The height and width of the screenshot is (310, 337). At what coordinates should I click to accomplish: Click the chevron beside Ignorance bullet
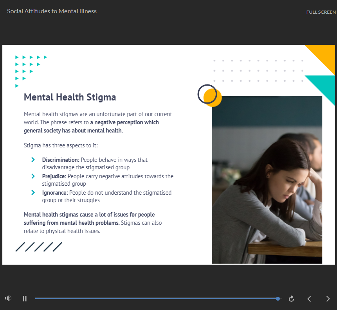pos(33,193)
